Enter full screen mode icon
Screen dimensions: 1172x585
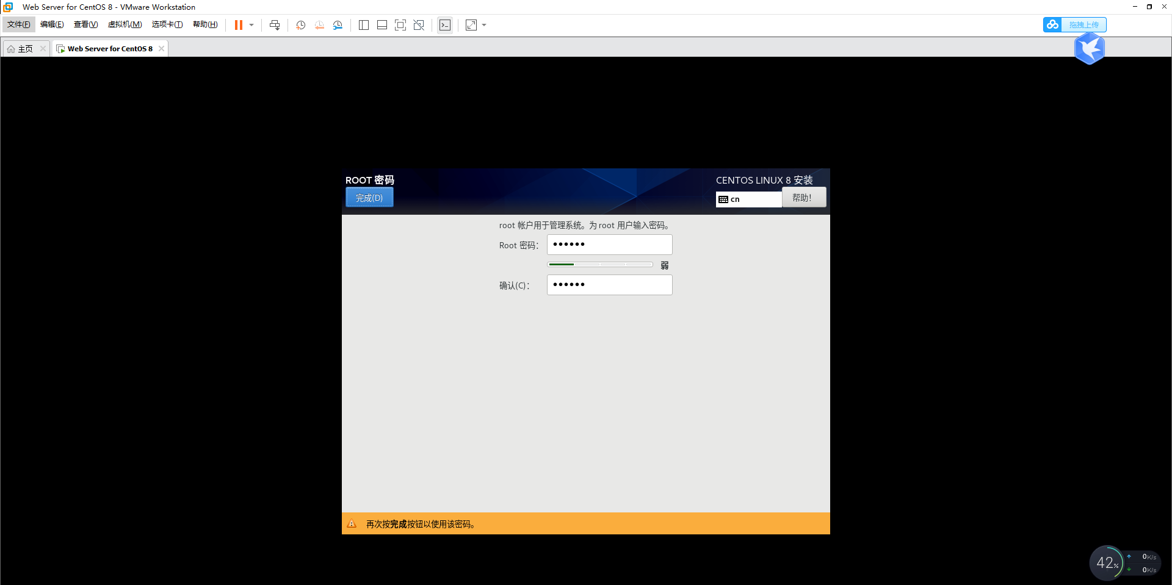pyautogui.click(x=400, y=25)
